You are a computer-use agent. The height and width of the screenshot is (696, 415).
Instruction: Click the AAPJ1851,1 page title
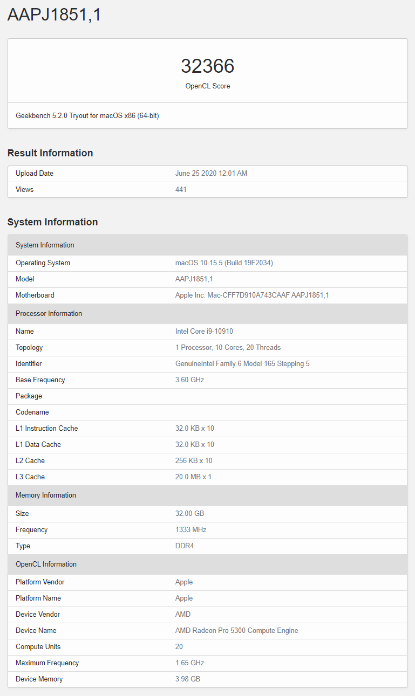(54, 15)
